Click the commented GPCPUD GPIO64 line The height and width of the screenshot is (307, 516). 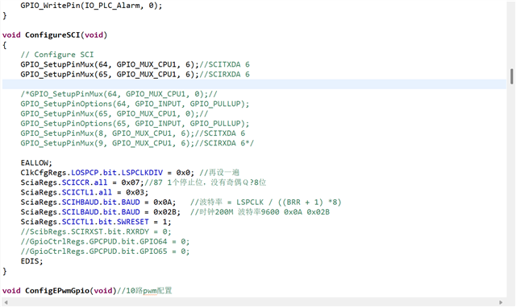click(105, 242)
